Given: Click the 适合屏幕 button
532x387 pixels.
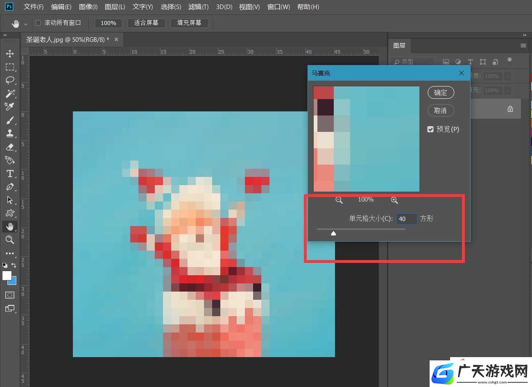Looking at the screenshot, I should (x=146, y=23).
